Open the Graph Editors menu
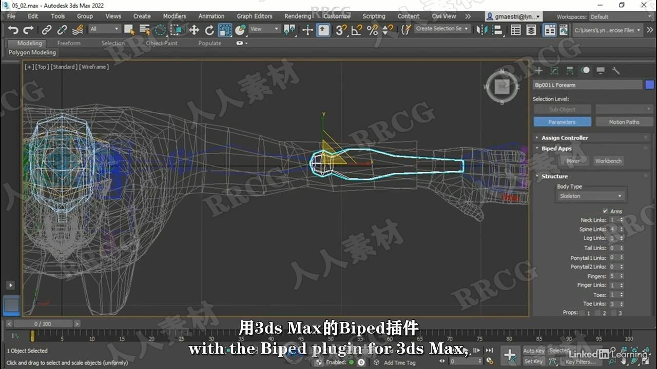The image size is (657, 369). 255,16
